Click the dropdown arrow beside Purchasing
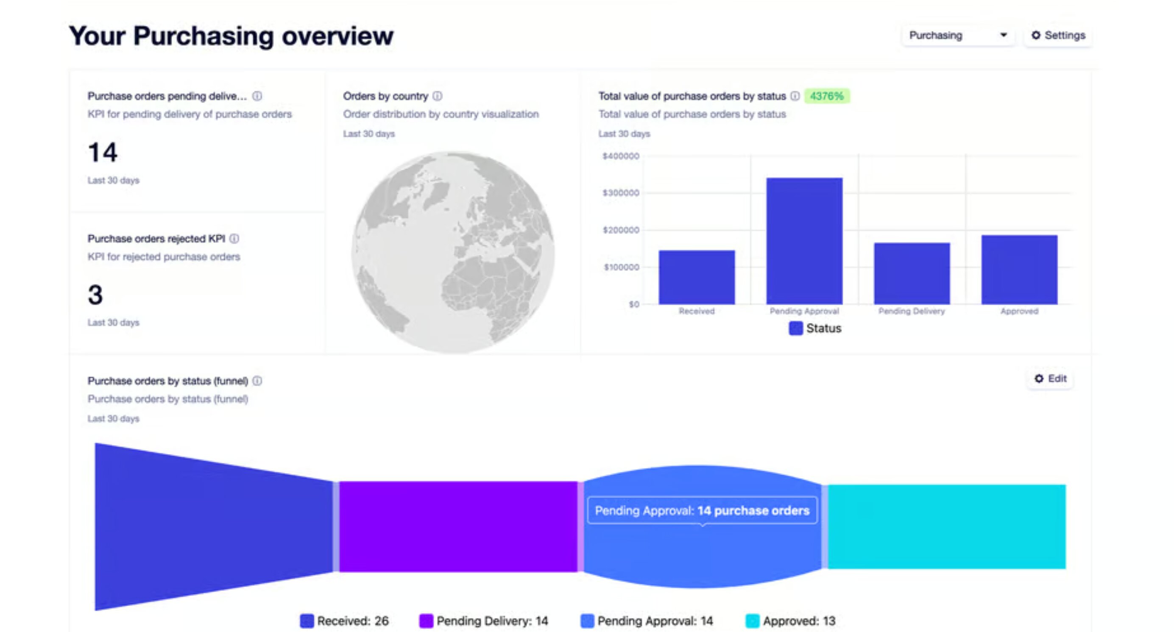The height and width of the screenshot is (632, 1174). [1003, 36]
